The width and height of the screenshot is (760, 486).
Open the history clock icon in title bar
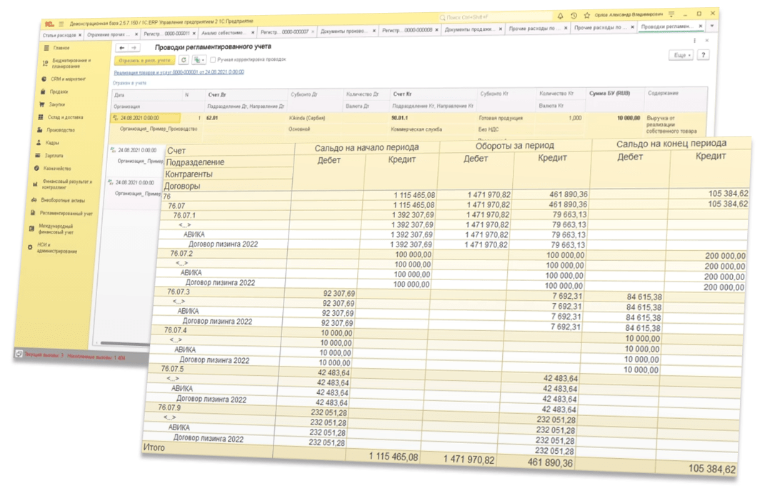coord(574,15)
